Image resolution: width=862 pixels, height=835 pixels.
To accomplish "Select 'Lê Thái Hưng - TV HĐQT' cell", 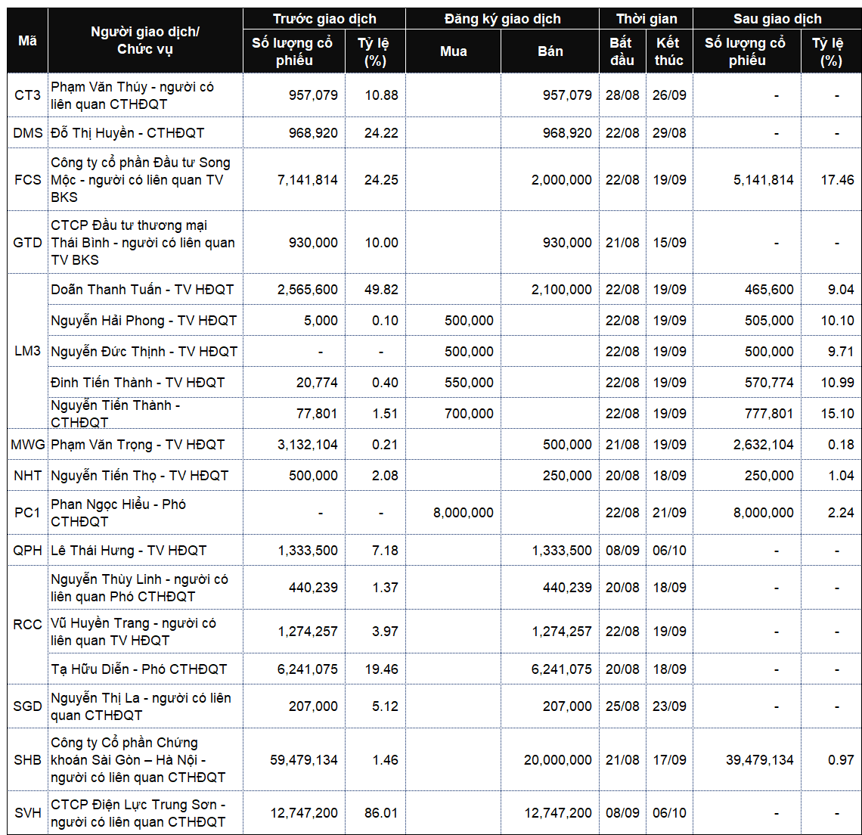I will tap(145, 550).
